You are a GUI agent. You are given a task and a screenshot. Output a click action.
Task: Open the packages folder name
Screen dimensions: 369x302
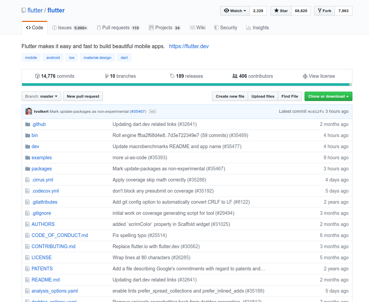tap(42, 169)
